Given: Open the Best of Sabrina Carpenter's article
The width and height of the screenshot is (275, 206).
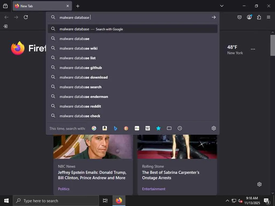Looking at the screenshot, I should pos(171,175).
